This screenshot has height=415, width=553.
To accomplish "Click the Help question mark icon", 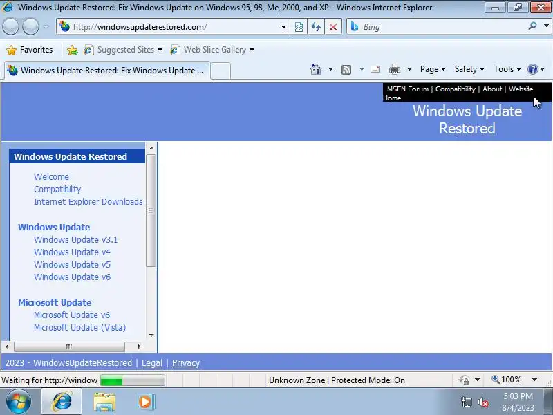I will point(532,69).
